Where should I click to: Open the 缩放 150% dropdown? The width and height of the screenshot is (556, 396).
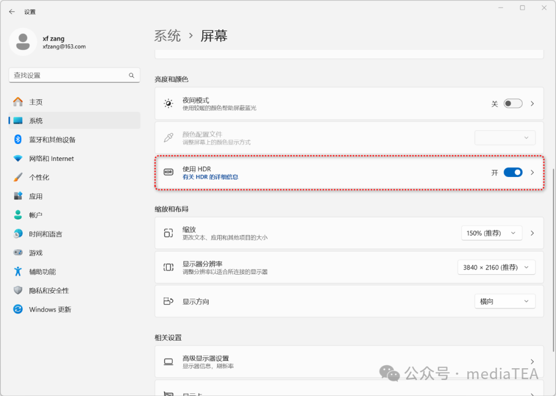(x=492, y=233)
